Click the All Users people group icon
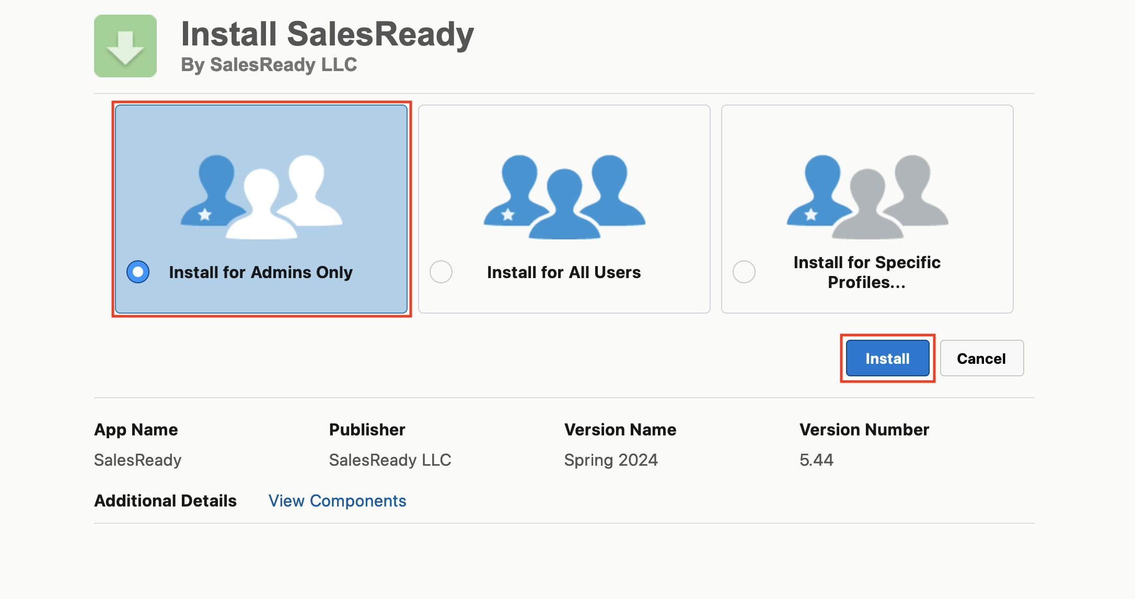The image size is (1135, 599). pos(564,197)
